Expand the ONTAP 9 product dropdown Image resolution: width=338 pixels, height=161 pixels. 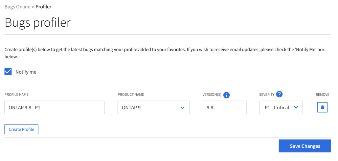pyautogui.click(x=153, y=108)
